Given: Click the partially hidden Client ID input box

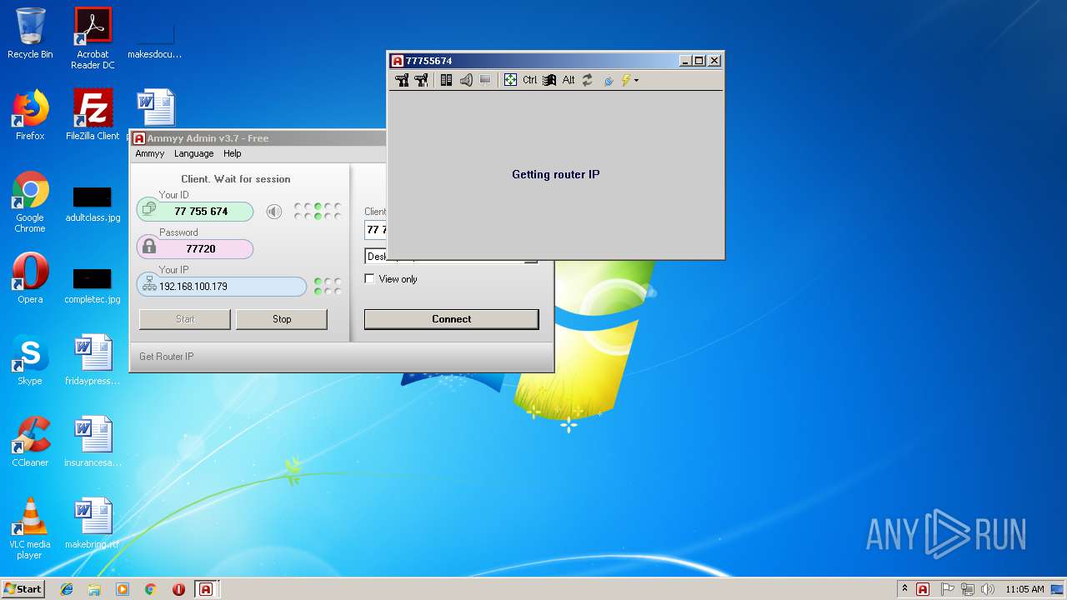Looking at the screenshot, I should point(375,230).
